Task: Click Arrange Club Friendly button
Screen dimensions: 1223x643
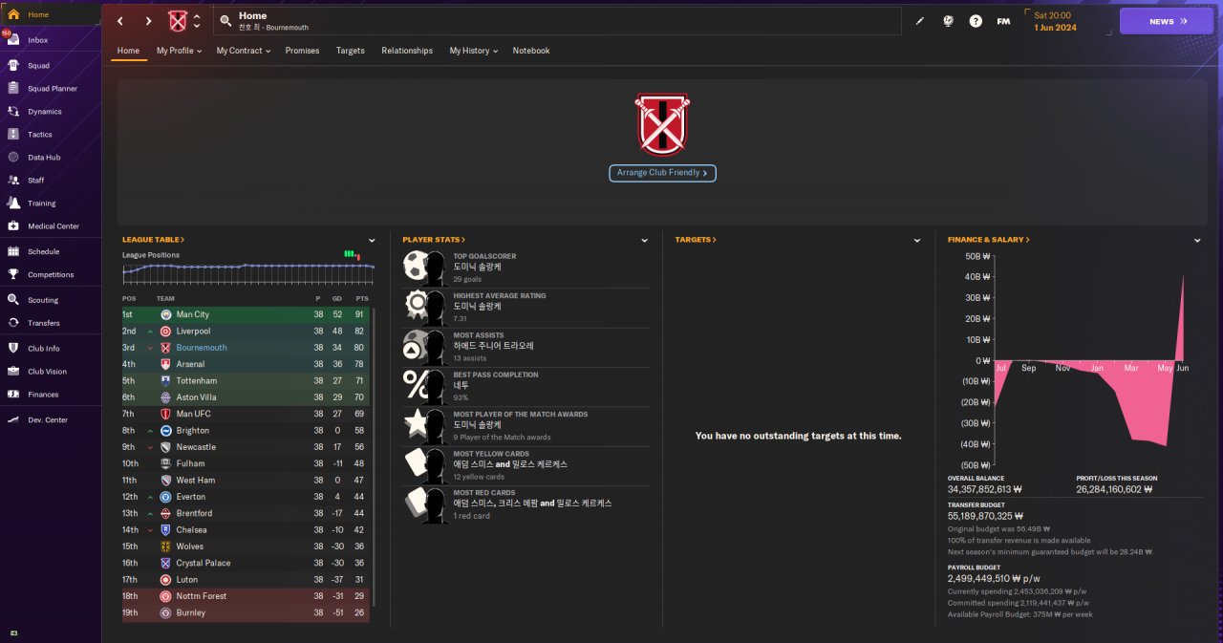Action: (662, 173)
